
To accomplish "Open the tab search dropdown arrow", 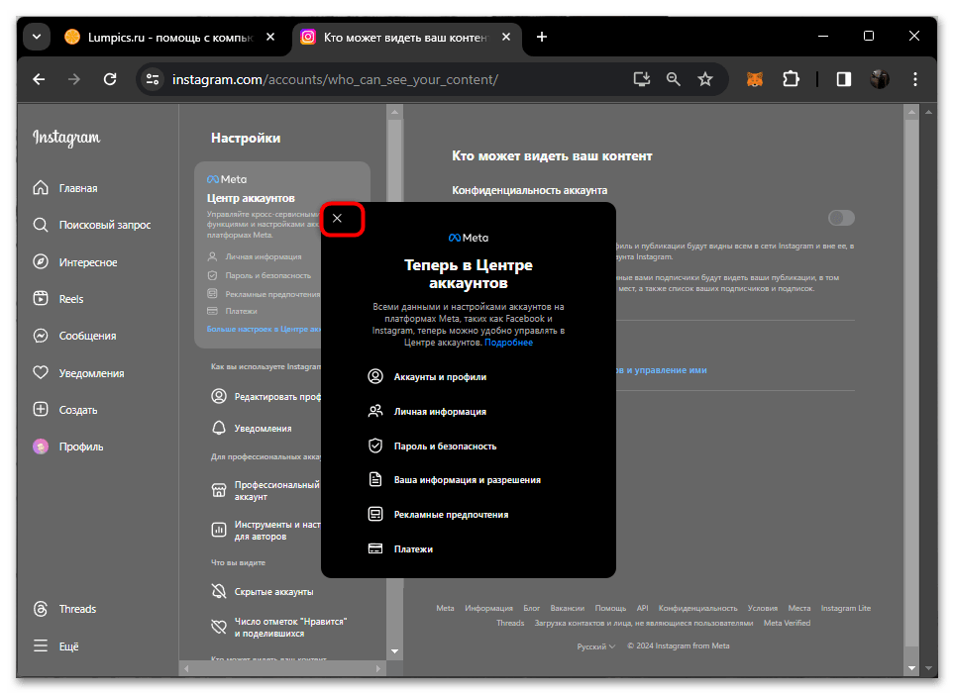I will tap(37, 37).
